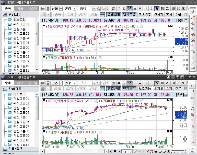
Task: Click the crosshair cursor icon in top chart toolbar
Action: pos(102,14)
